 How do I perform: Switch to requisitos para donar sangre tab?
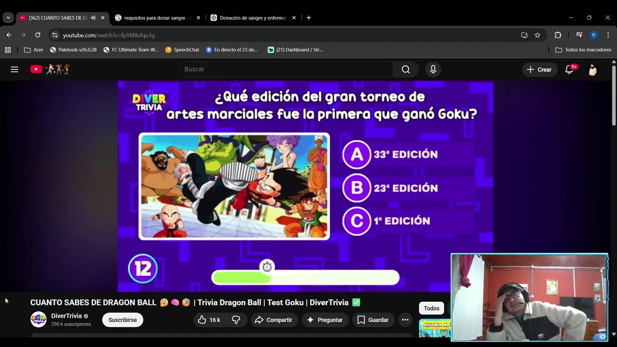click(x=157, y=18)
